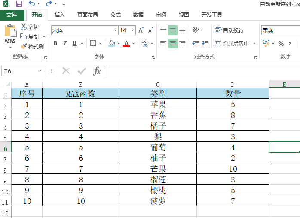This screenshot has height=218, width=300.
Task: Click the Save icon in quick access toolbar
Action: point(19,3)
